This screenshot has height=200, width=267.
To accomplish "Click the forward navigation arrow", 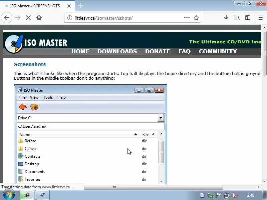I will tap(18, 18).
